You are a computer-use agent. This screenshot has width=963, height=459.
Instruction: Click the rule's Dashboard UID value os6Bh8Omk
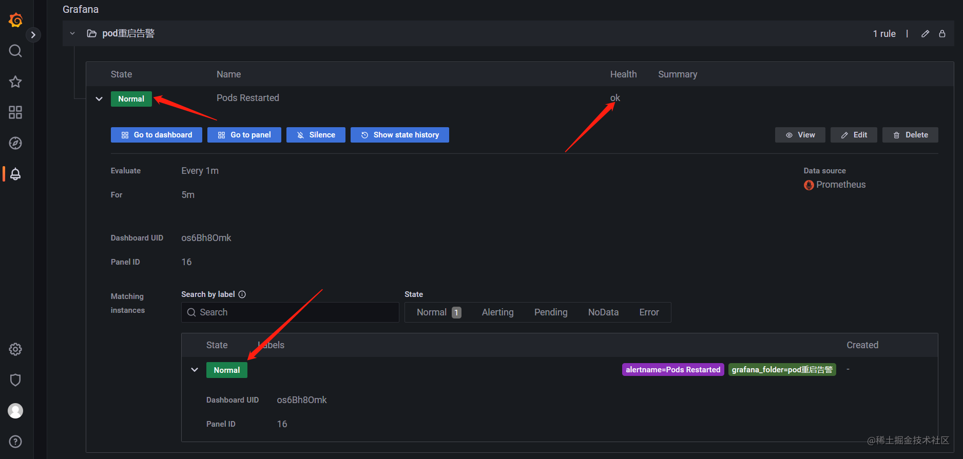click(x=206, y=238)
